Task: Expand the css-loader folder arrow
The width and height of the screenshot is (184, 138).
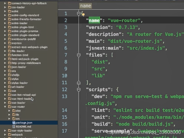Action: [5, 7]
